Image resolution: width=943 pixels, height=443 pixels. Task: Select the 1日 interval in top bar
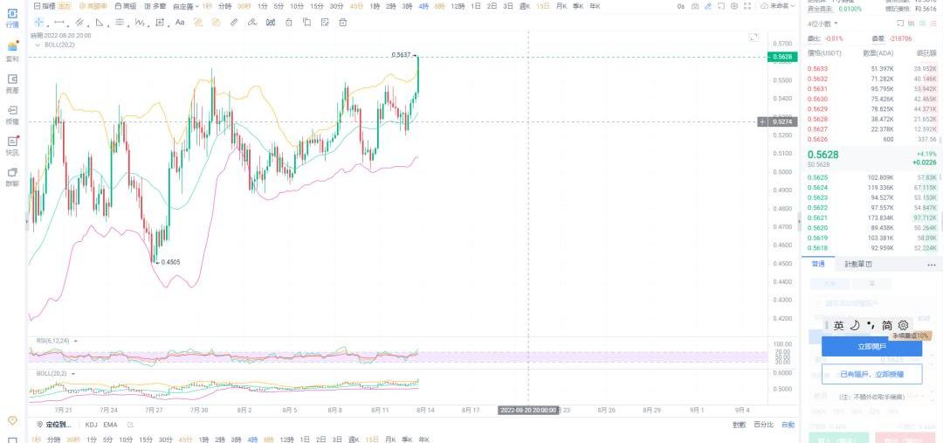(x=475, y=6)
